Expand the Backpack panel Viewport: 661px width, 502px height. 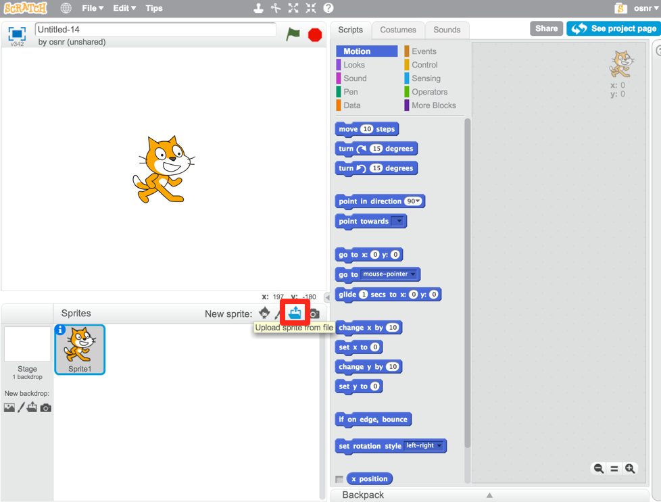pyautogui.click(x=489, y=495)
